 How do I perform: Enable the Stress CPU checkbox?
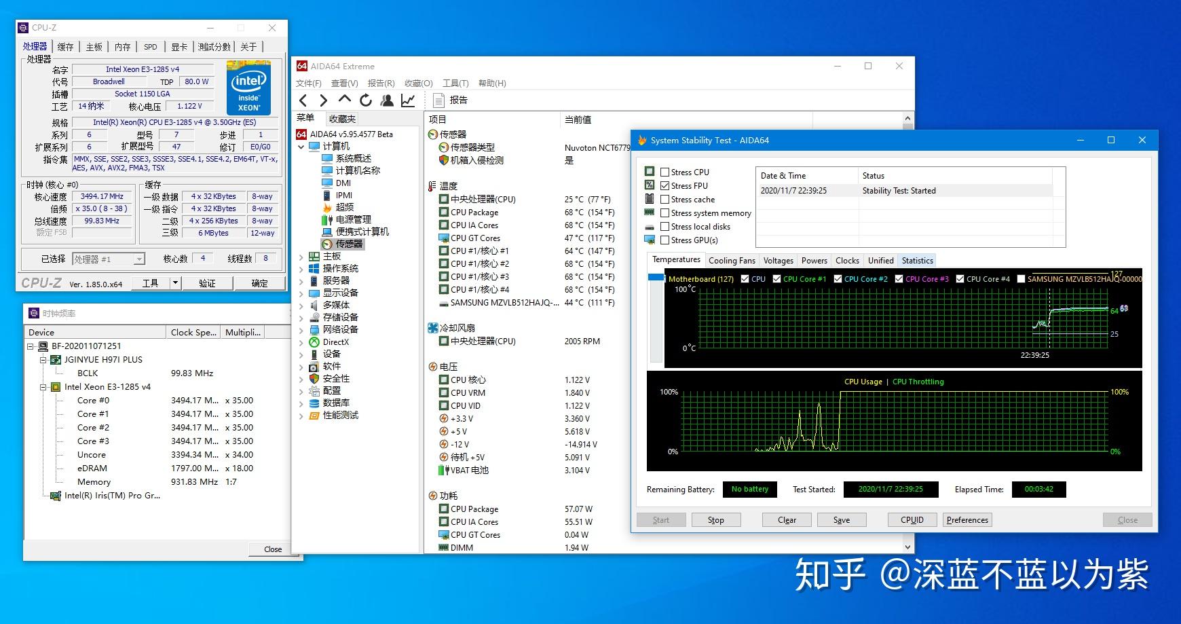(x=666, y=172)
